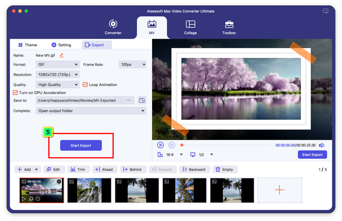Click the preview playback progress slider
The image size is (342, 221).
point(227,145)
